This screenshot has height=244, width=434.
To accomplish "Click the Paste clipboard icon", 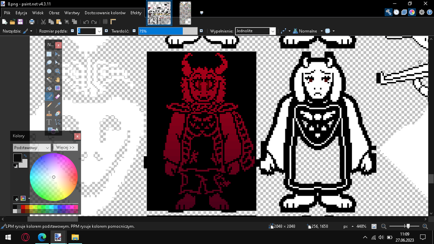I will click(x=59, y=22).
